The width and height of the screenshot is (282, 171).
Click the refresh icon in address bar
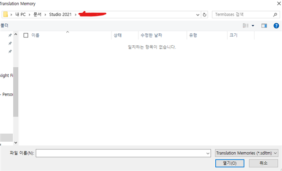(x=204, y=15)
